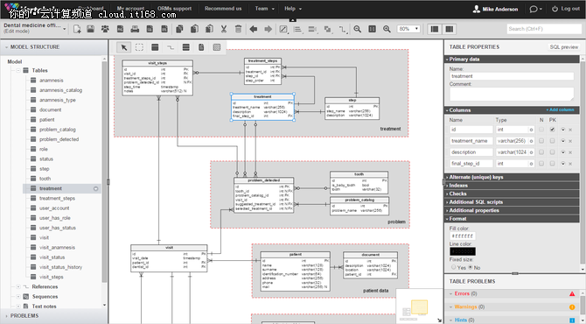Open the 80% zoom level dropdown
This screenshot has height=324, width=586.
408,29
